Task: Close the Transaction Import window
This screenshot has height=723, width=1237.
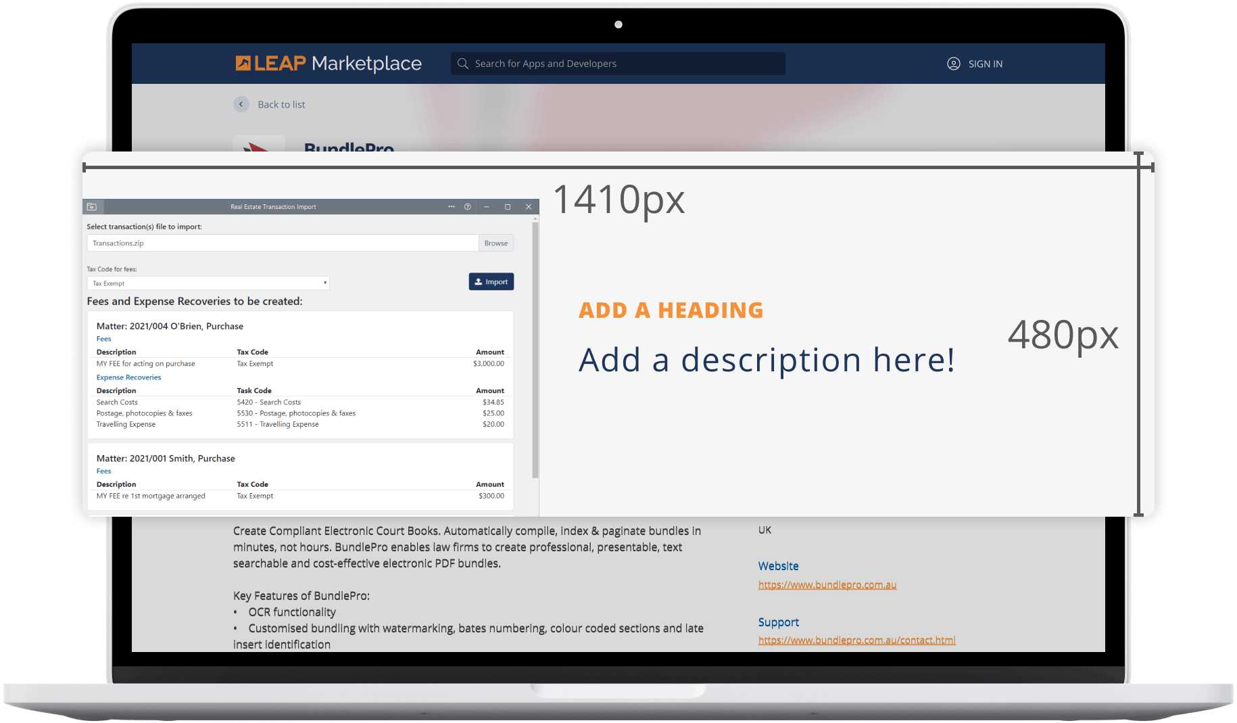Action: point(529,207)
